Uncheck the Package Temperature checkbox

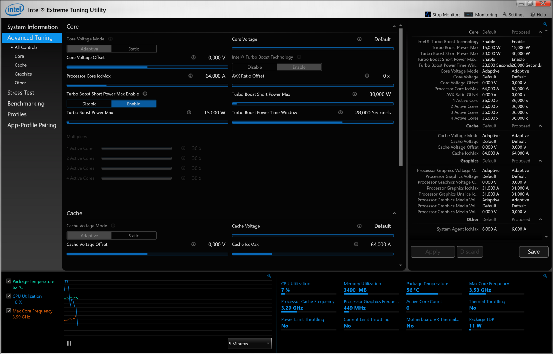tap(9, 281)
